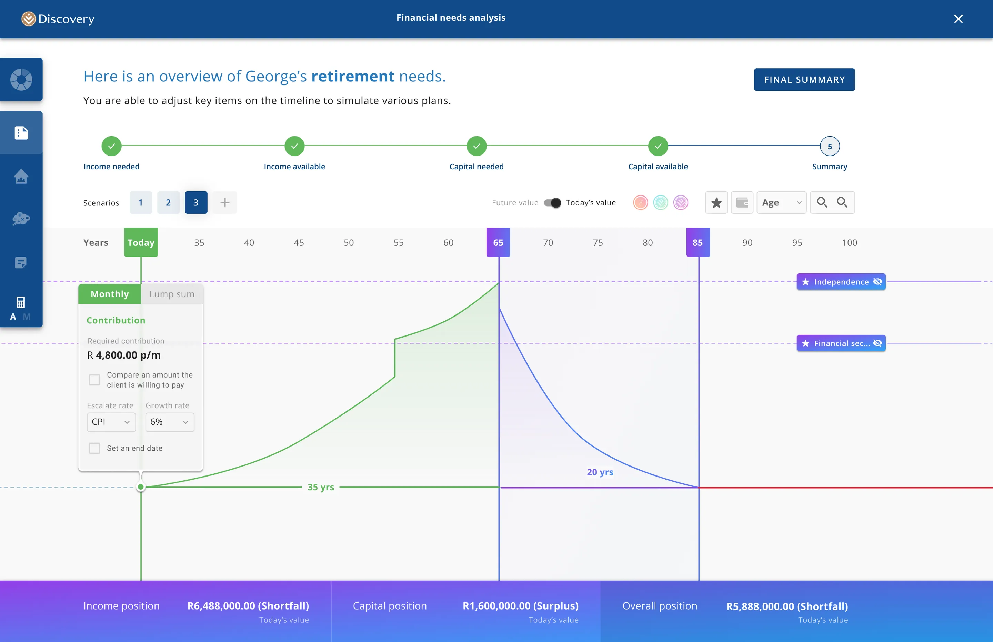This screenshot has width=993, height=642.
Task: Open the notes sidebar icon
Action: click(21, 263)
